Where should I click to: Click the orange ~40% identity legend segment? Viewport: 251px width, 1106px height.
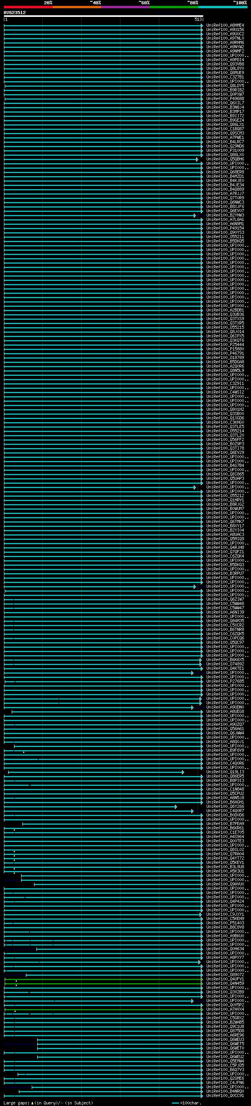pos(77,7)
